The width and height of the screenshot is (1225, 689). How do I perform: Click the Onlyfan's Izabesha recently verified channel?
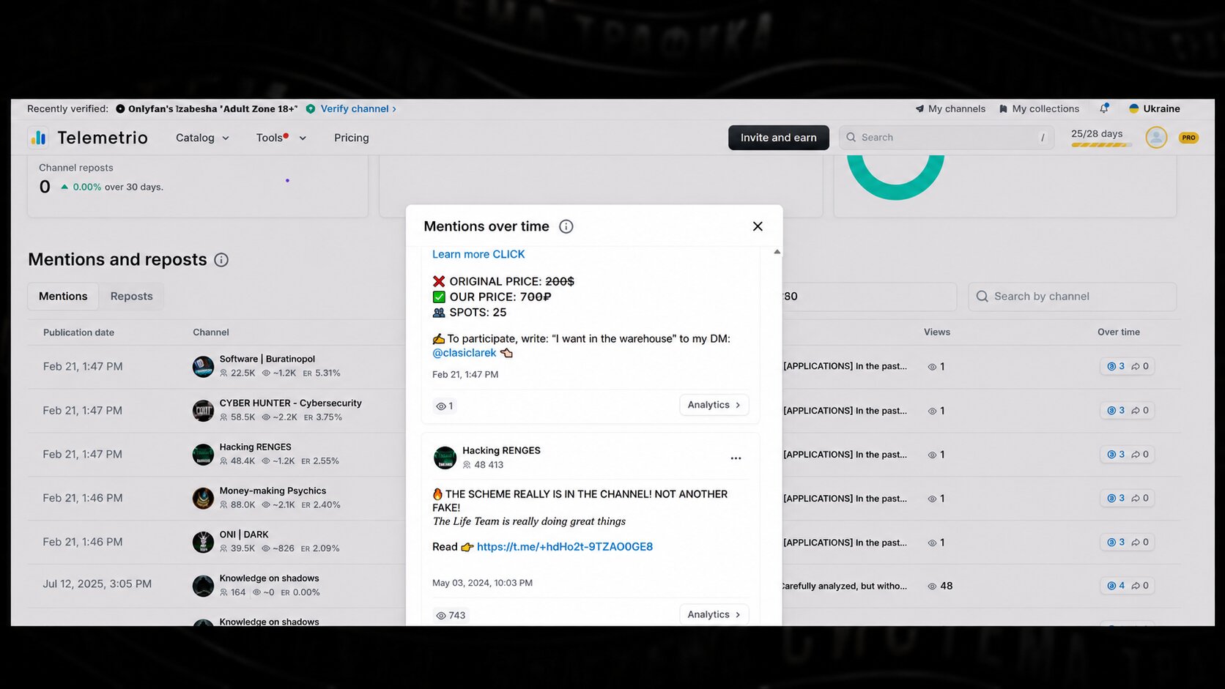(x=207, y=108)
